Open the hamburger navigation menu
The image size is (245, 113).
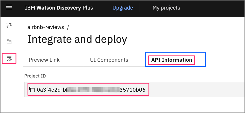[9, 7]
